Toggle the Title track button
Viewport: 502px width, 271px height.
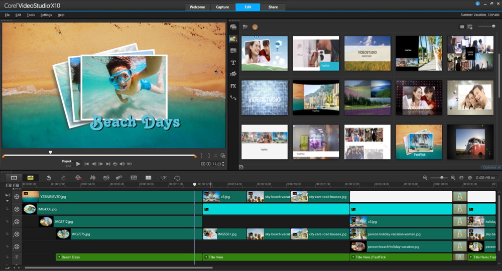tap(17, 257)
